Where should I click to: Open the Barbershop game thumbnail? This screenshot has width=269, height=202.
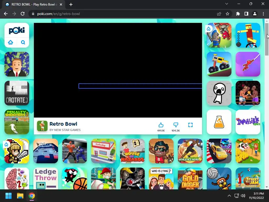click(104, 151)
